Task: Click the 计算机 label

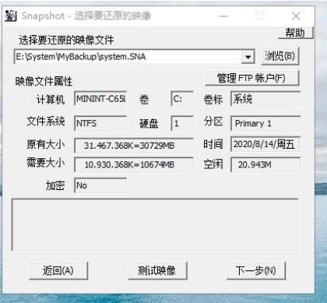Action: (51, 100)
